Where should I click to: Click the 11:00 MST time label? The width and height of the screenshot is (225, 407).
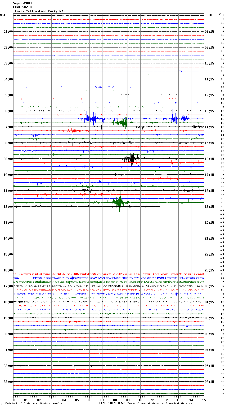coord(8,191)
